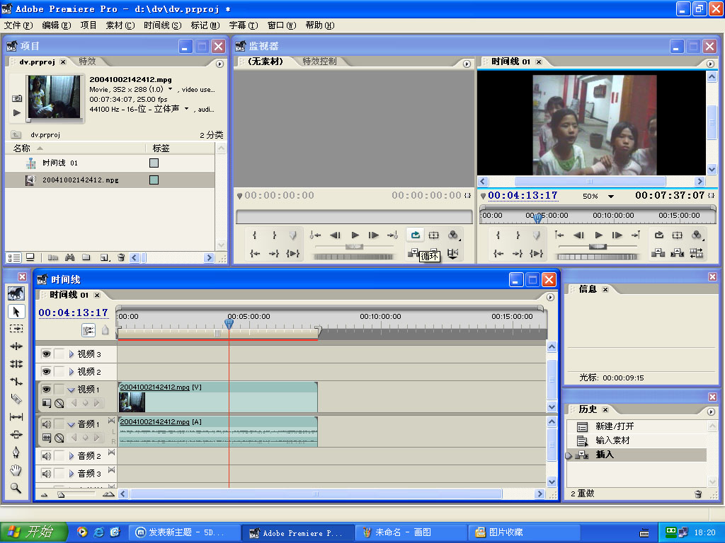Collapse the 视频 1 track
The height and width of the screenshot is (543, 725).
tap(72, 390)
